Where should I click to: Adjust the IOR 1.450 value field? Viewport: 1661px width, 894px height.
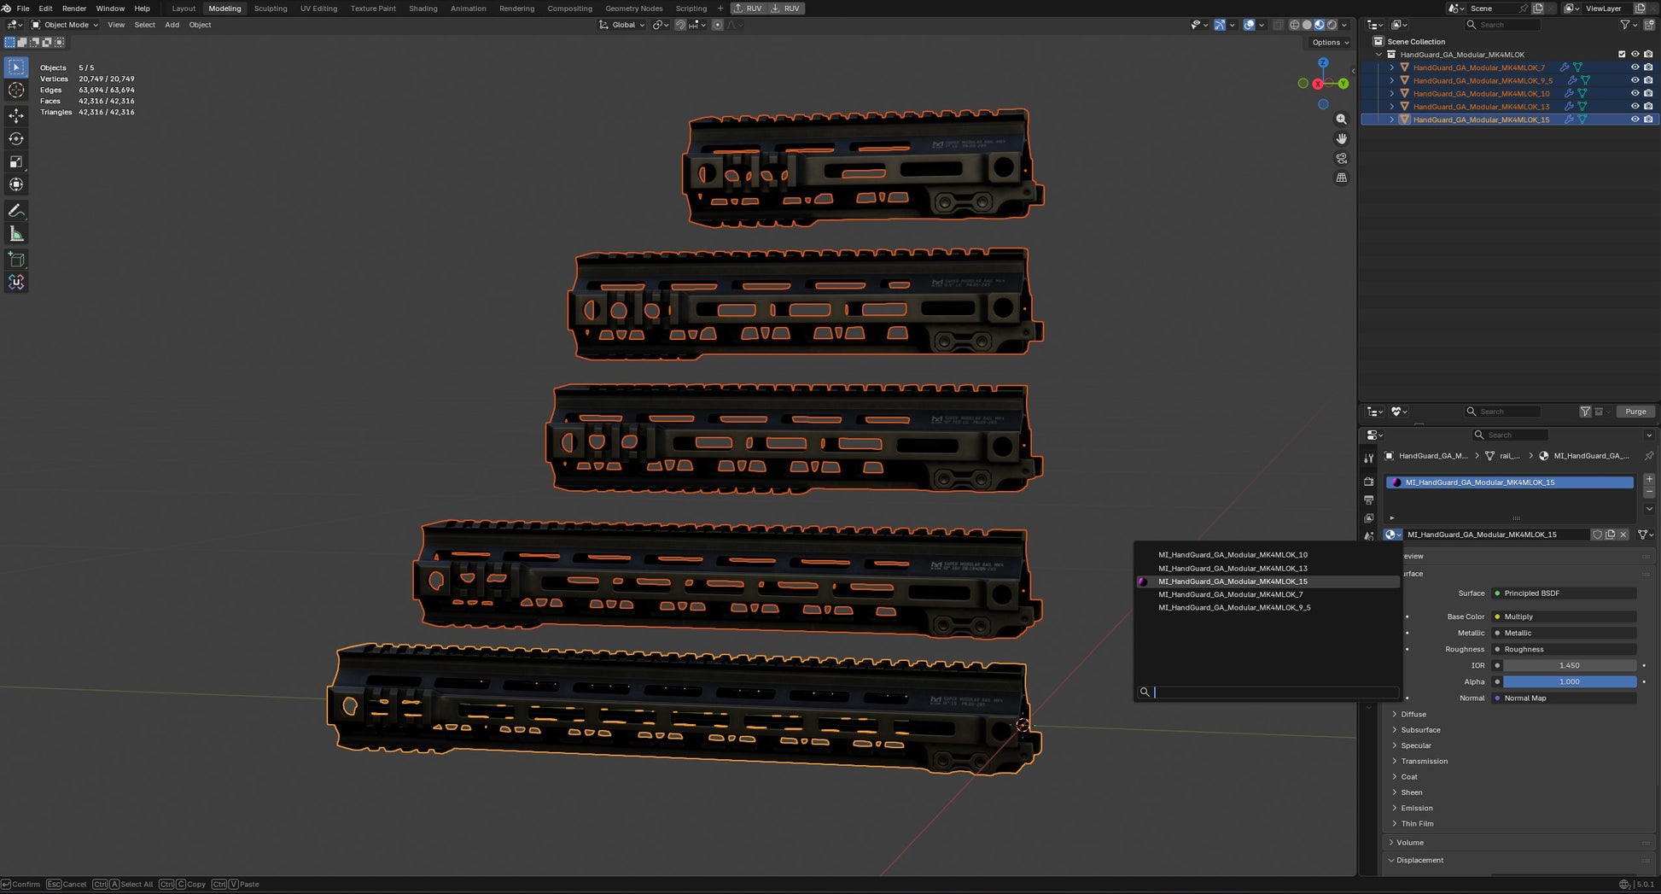click(x=1569, y=666)
